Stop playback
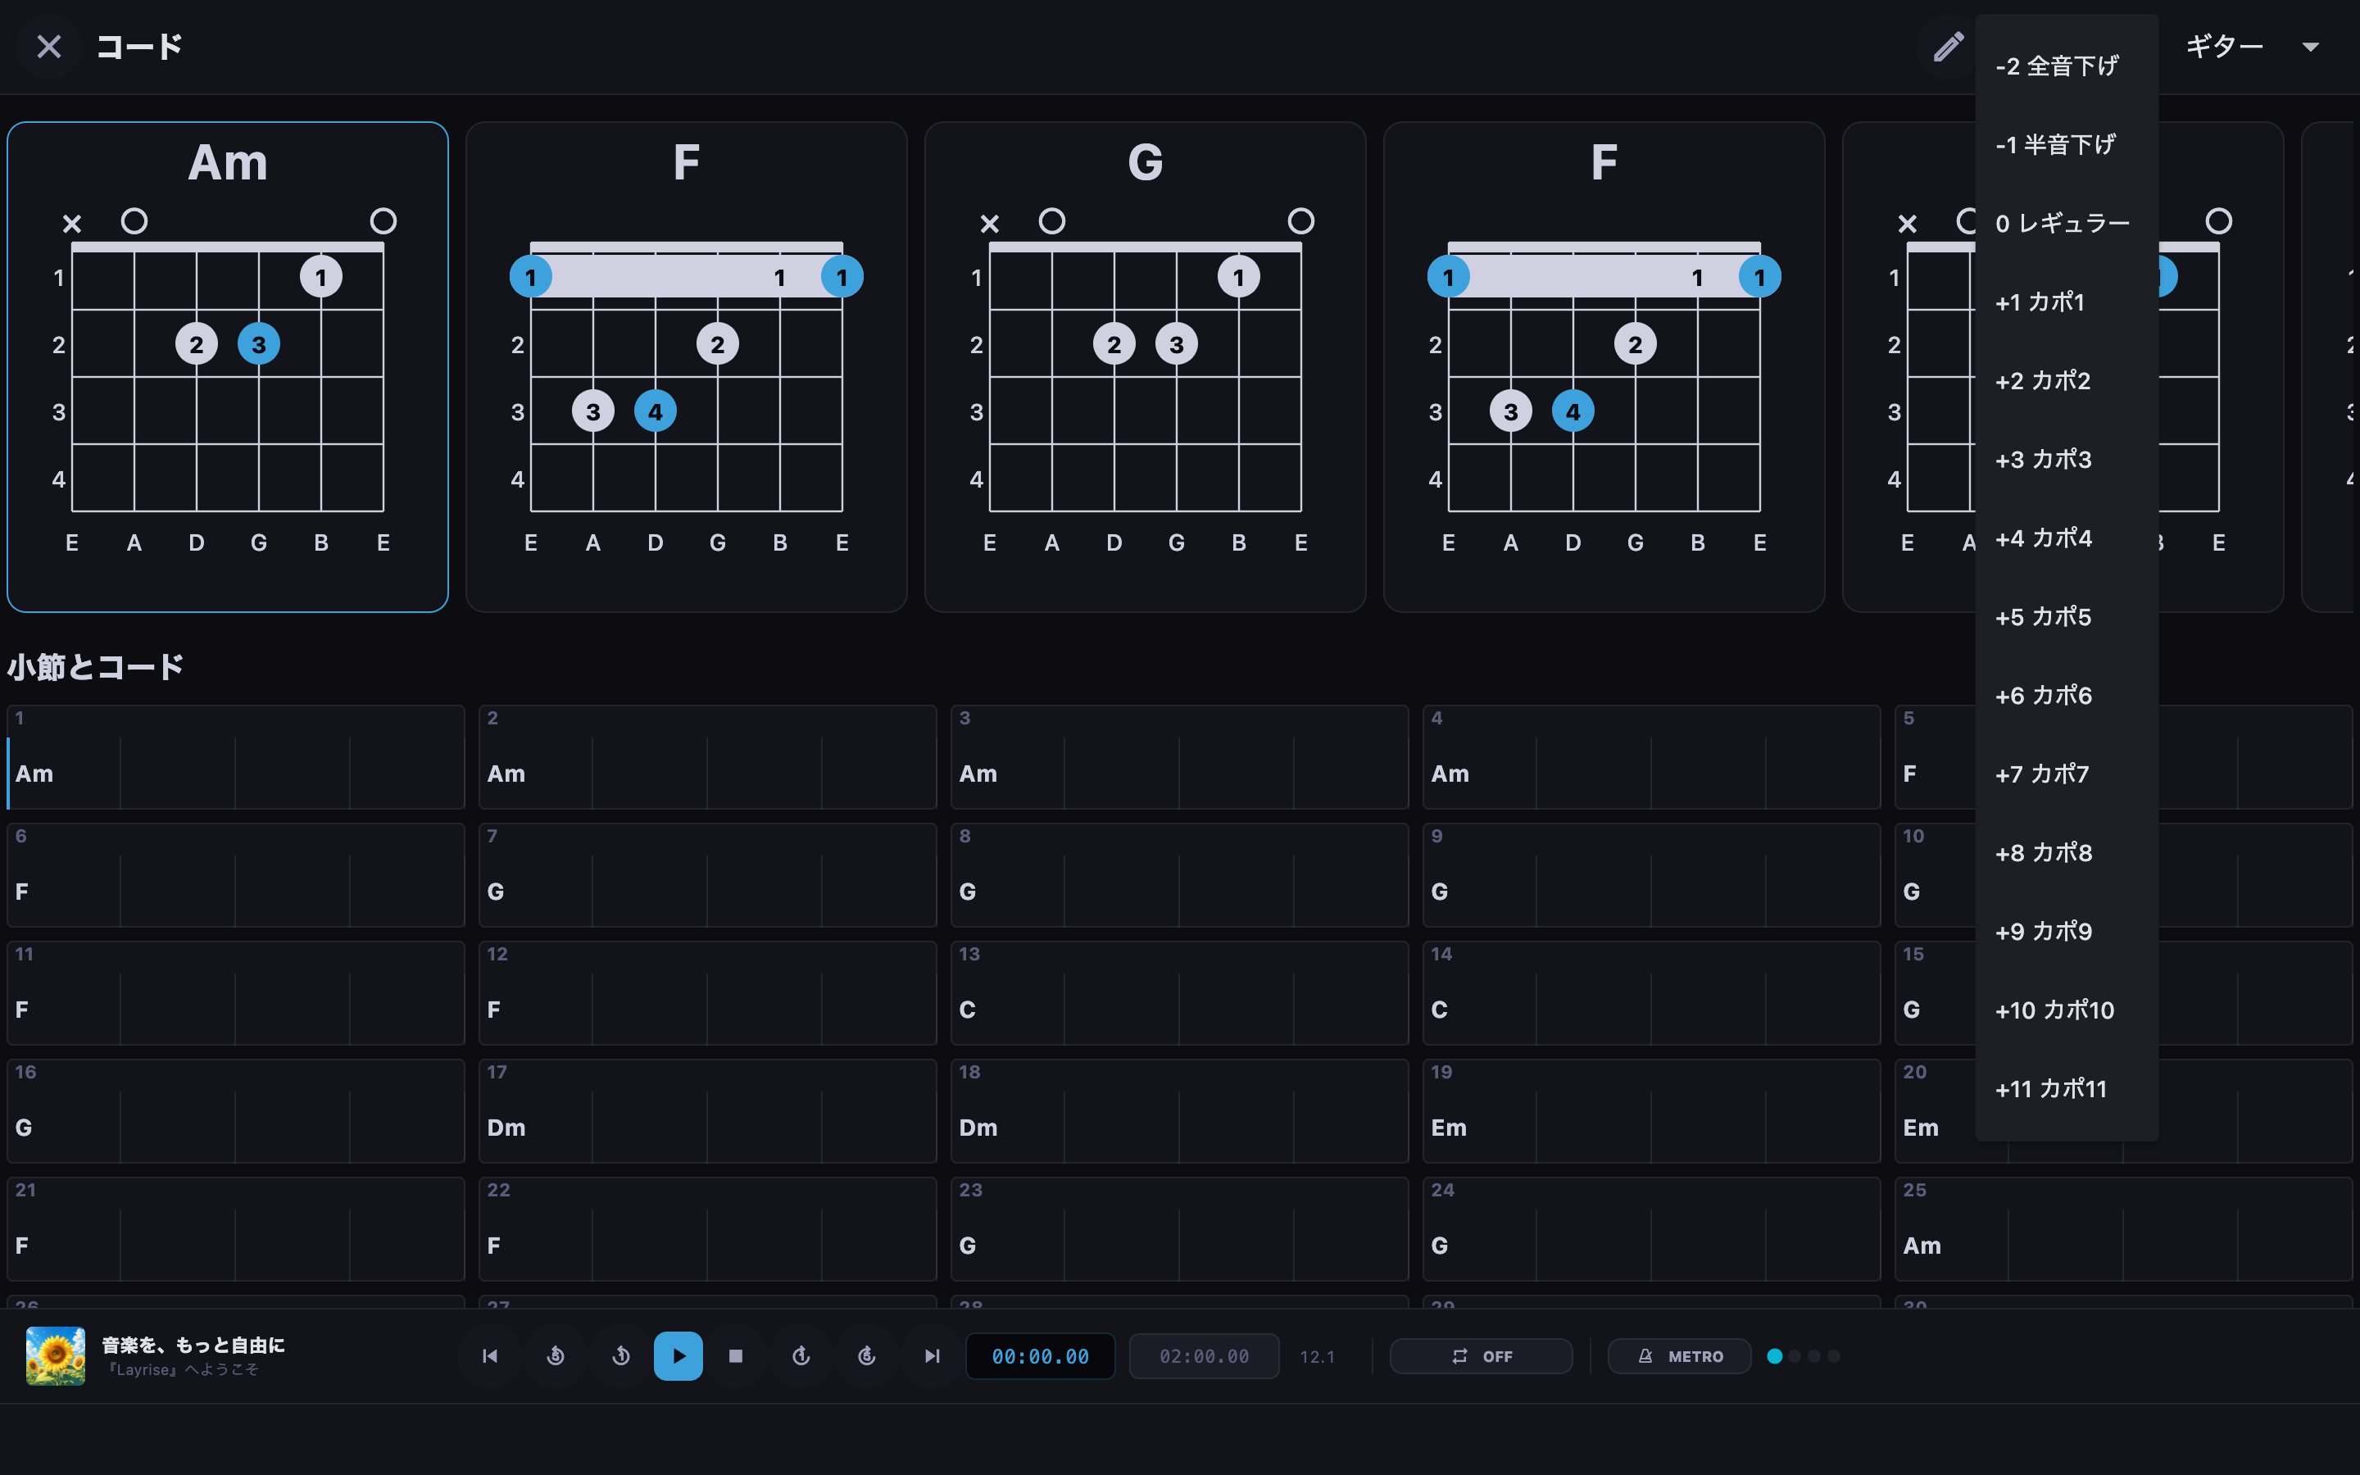The width and height of the screenshot is (2360, 1475). coord(737,1356)
